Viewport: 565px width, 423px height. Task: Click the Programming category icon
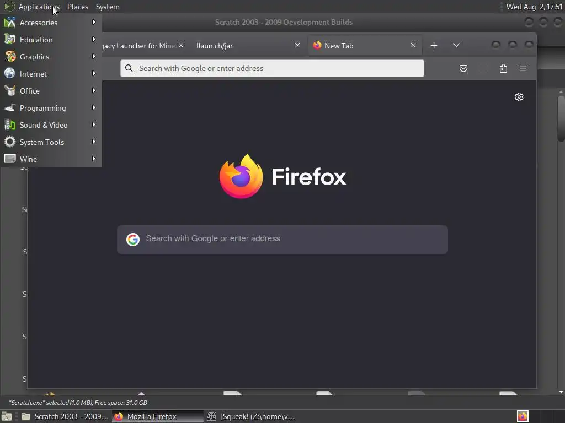(10, 107)
